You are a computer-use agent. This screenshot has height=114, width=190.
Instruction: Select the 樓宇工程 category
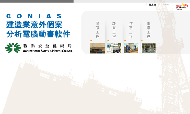click(131, 30)
